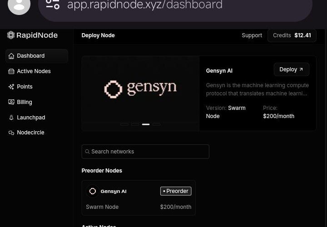Open the Credits $12.41 balance button
This screenshot has width=327, height=227.
click(292, 35)
